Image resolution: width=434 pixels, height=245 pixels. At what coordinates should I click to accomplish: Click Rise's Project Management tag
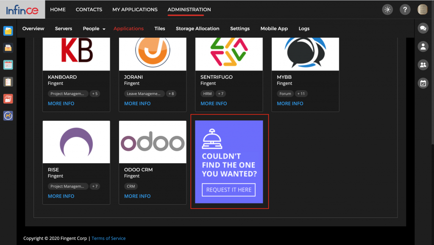[x=68, y=187]
